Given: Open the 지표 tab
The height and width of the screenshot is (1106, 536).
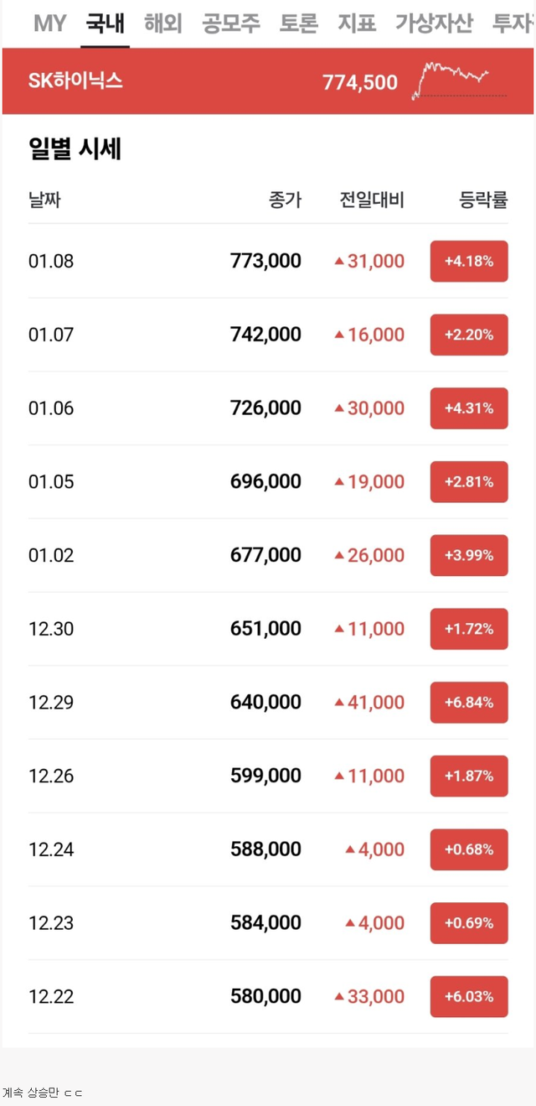Looking at the screenshot, I should pos(357,23).
